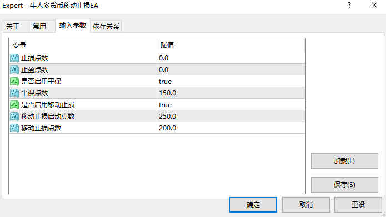Select the 是否启用移动止损 row label
The image size is (386, 217).
(x=48, y=105)
